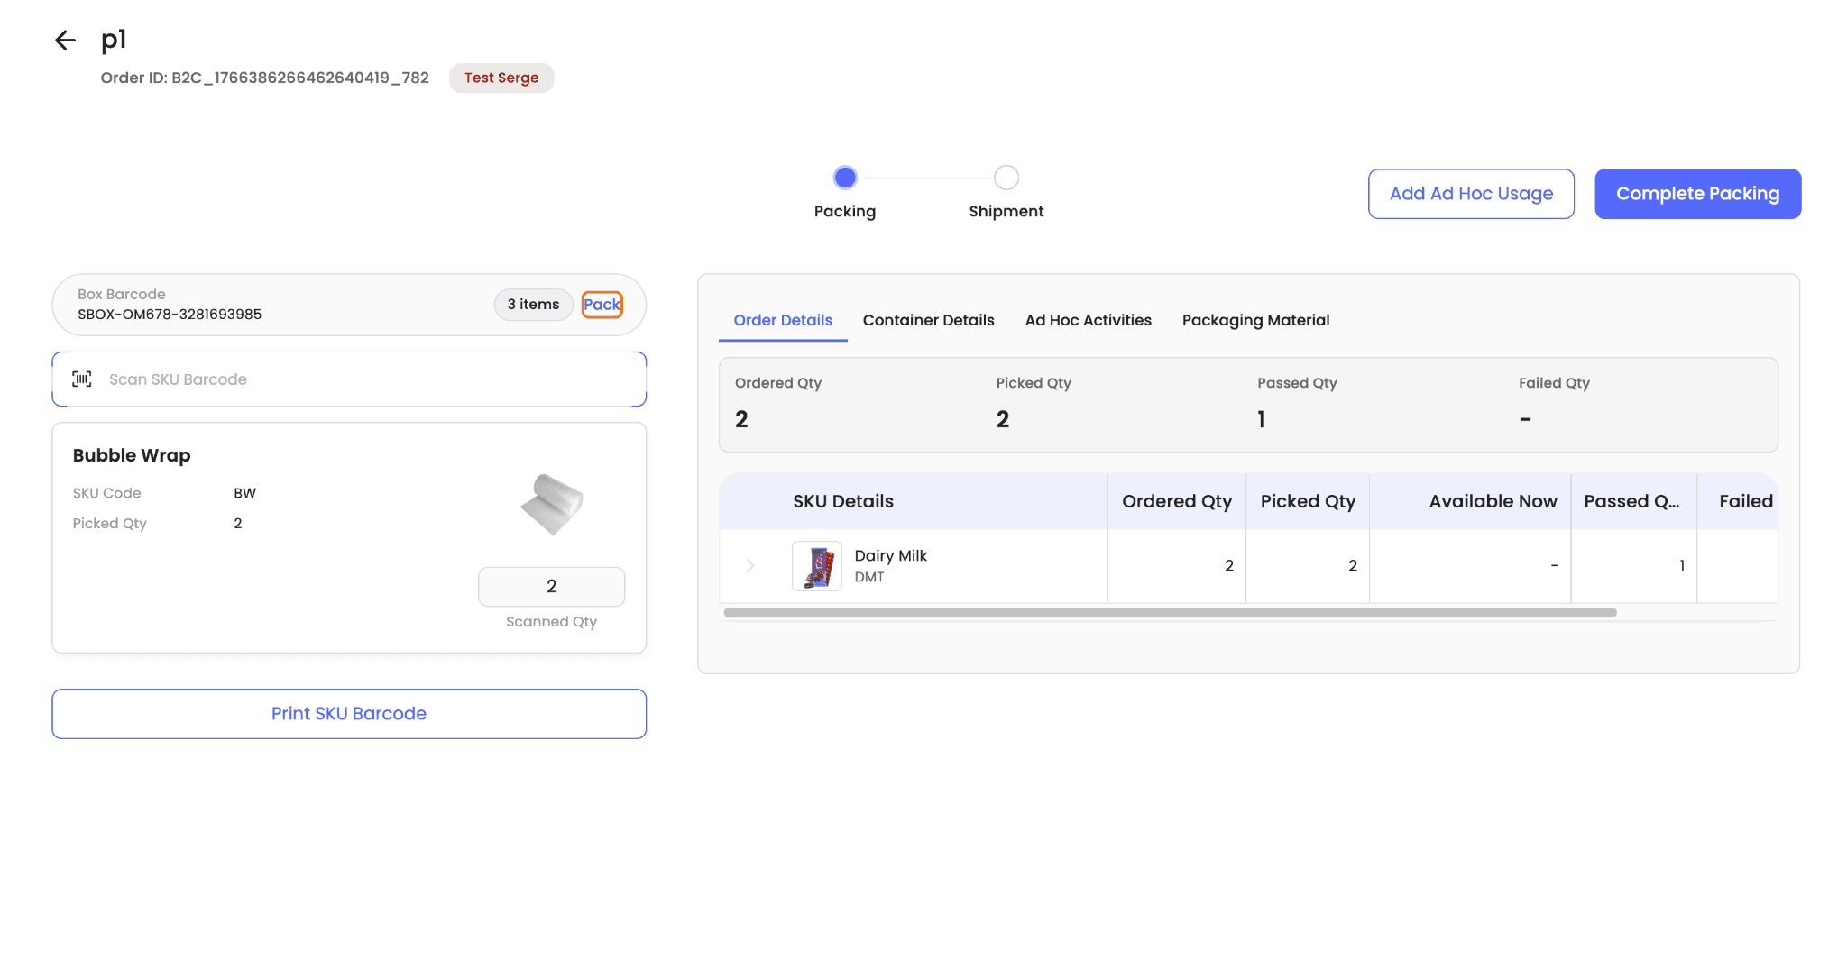Click the Dairy Milk product thumbnail

coord(816,566)
